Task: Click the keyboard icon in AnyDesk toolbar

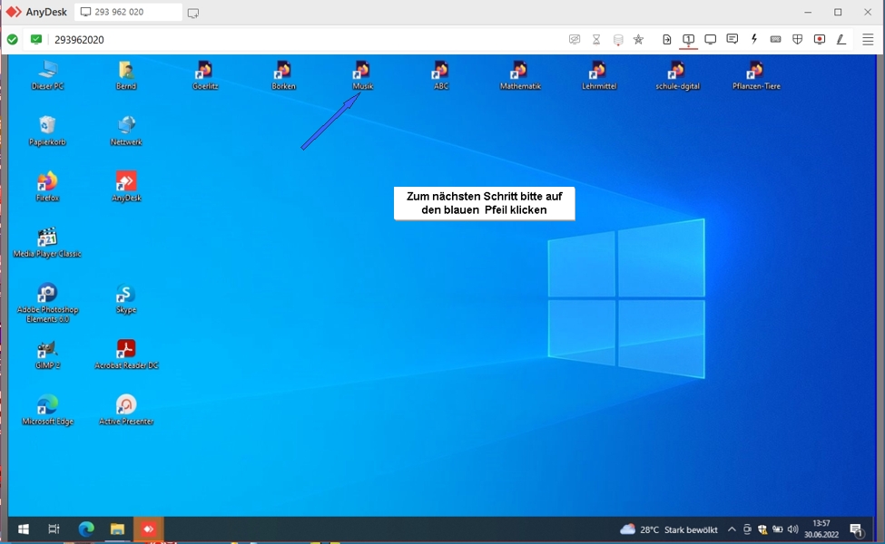Action: point(776,40)
